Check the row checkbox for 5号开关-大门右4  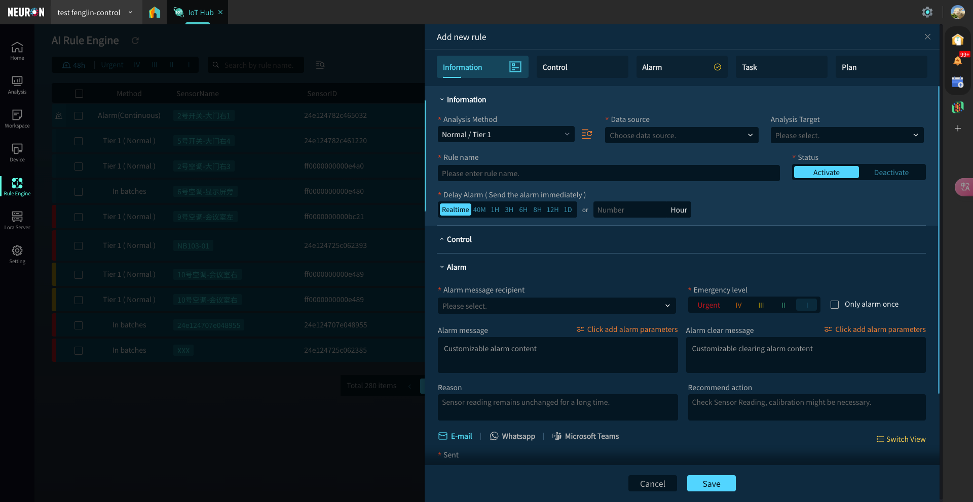[x=79, y=141]
